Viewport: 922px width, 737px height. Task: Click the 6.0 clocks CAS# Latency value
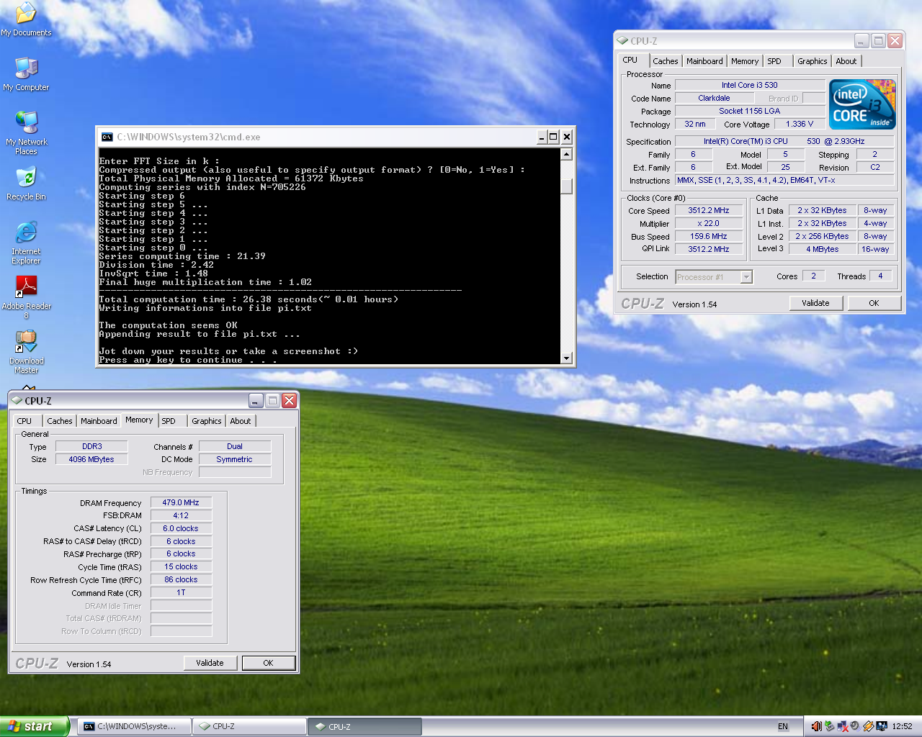[181, 528]
